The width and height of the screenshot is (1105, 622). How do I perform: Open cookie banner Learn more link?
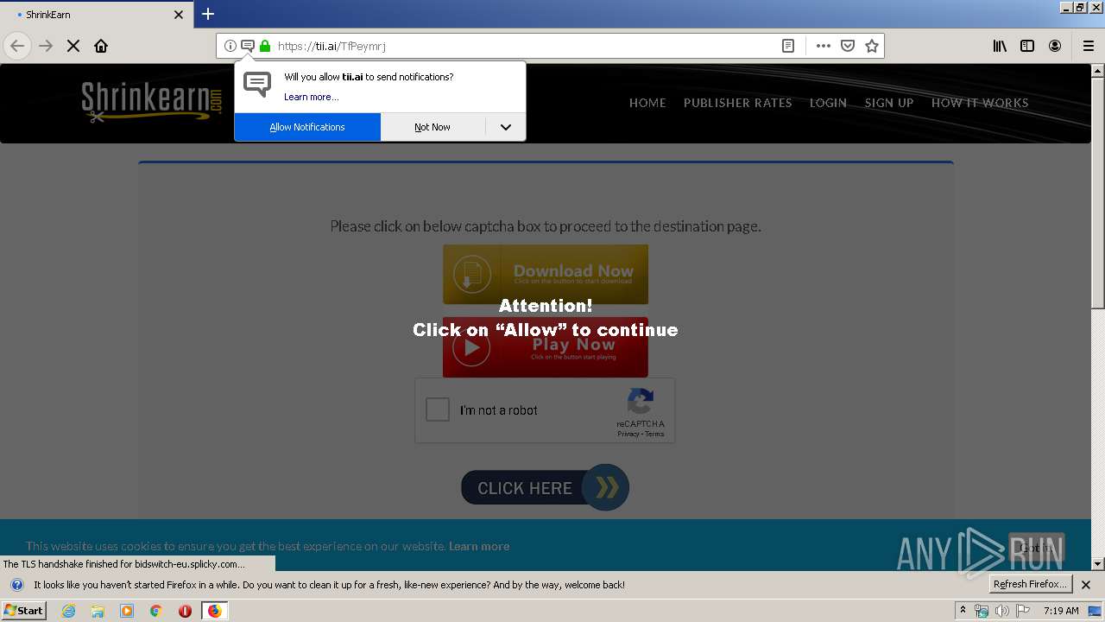pyautogui.click(x=479, y=546)
